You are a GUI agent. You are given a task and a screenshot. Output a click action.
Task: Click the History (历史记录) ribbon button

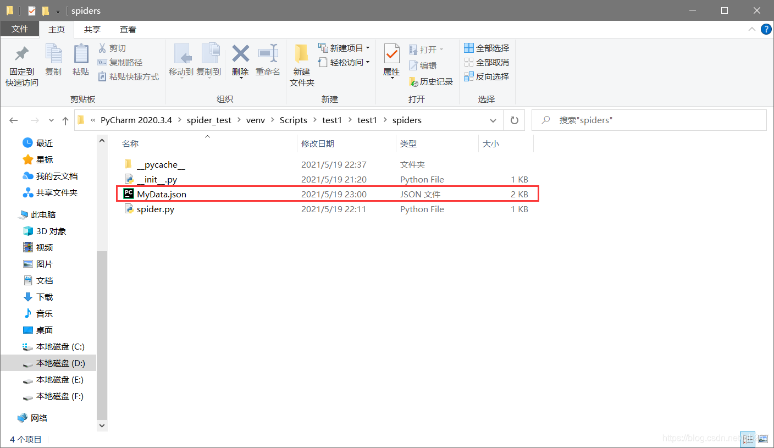coord(431,82)
